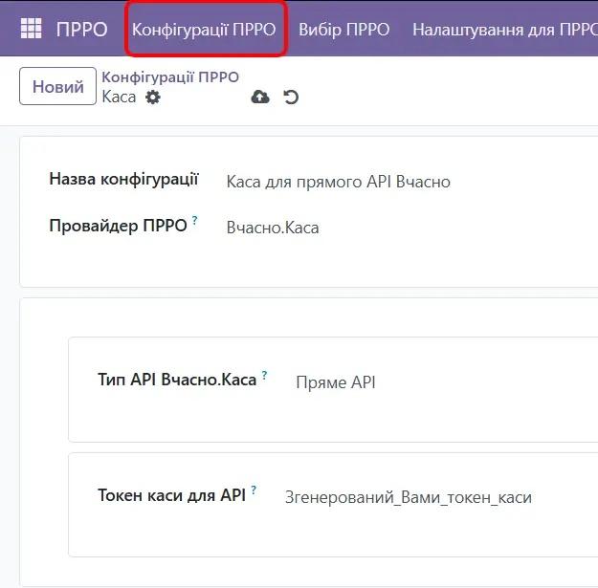The width and height of the screenshot is (598, 588).
Task: Save record with the cloud upload icon
Action: click(260, 98)
